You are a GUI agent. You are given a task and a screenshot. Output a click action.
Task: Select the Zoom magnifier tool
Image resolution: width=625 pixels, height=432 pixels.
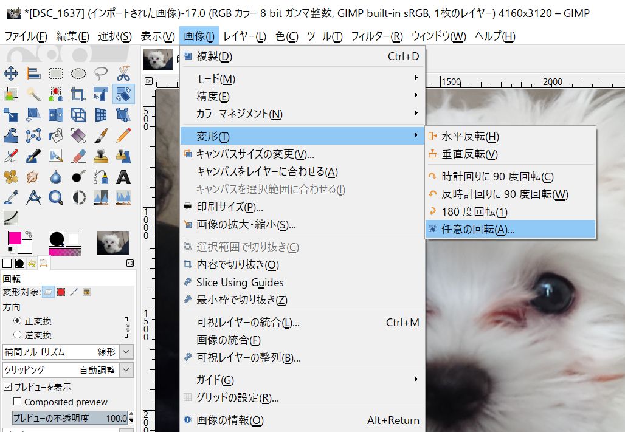[56, 197]
